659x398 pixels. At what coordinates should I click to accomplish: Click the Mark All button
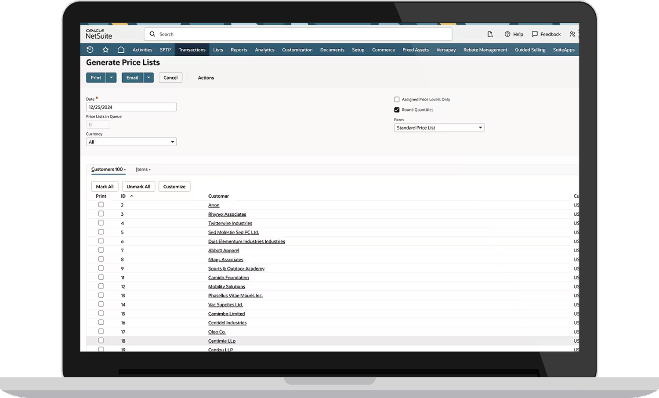tap(105, 187)
